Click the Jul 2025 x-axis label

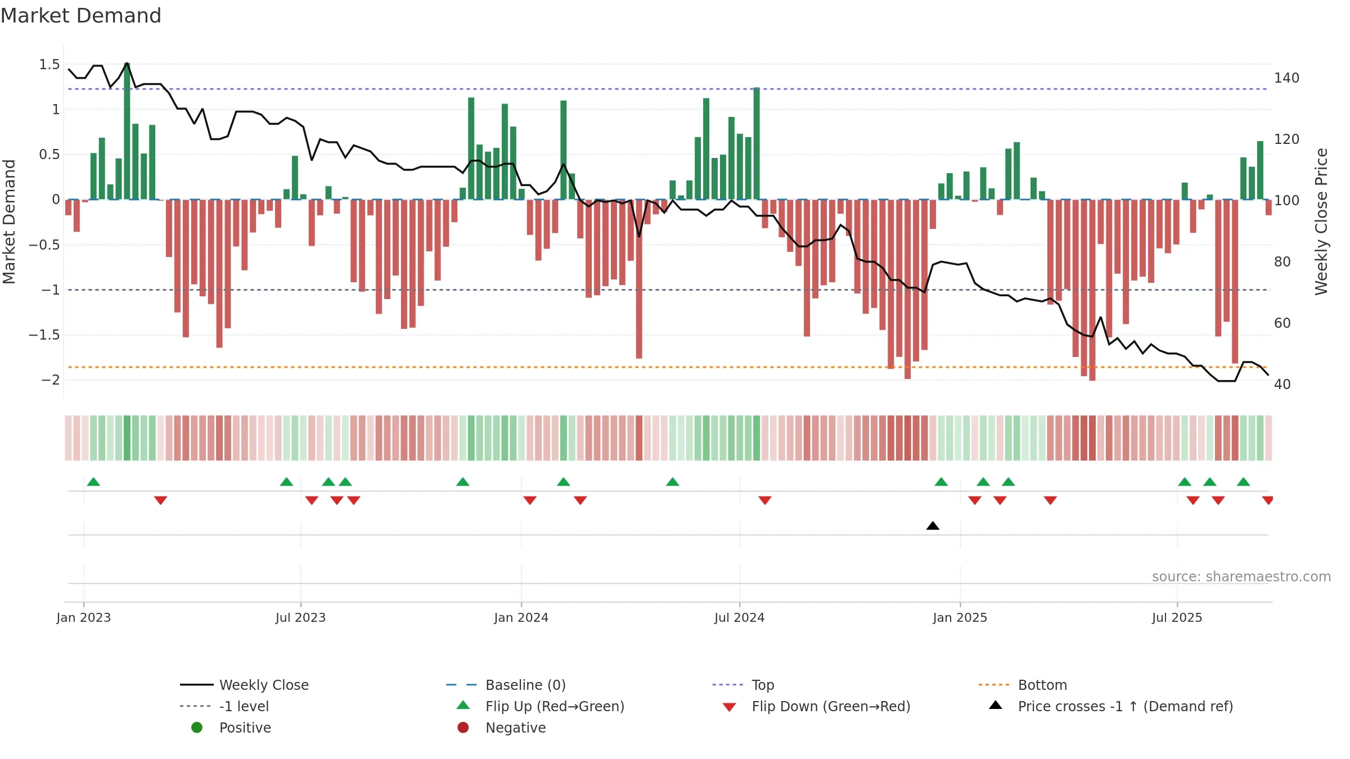(1177, 617)
